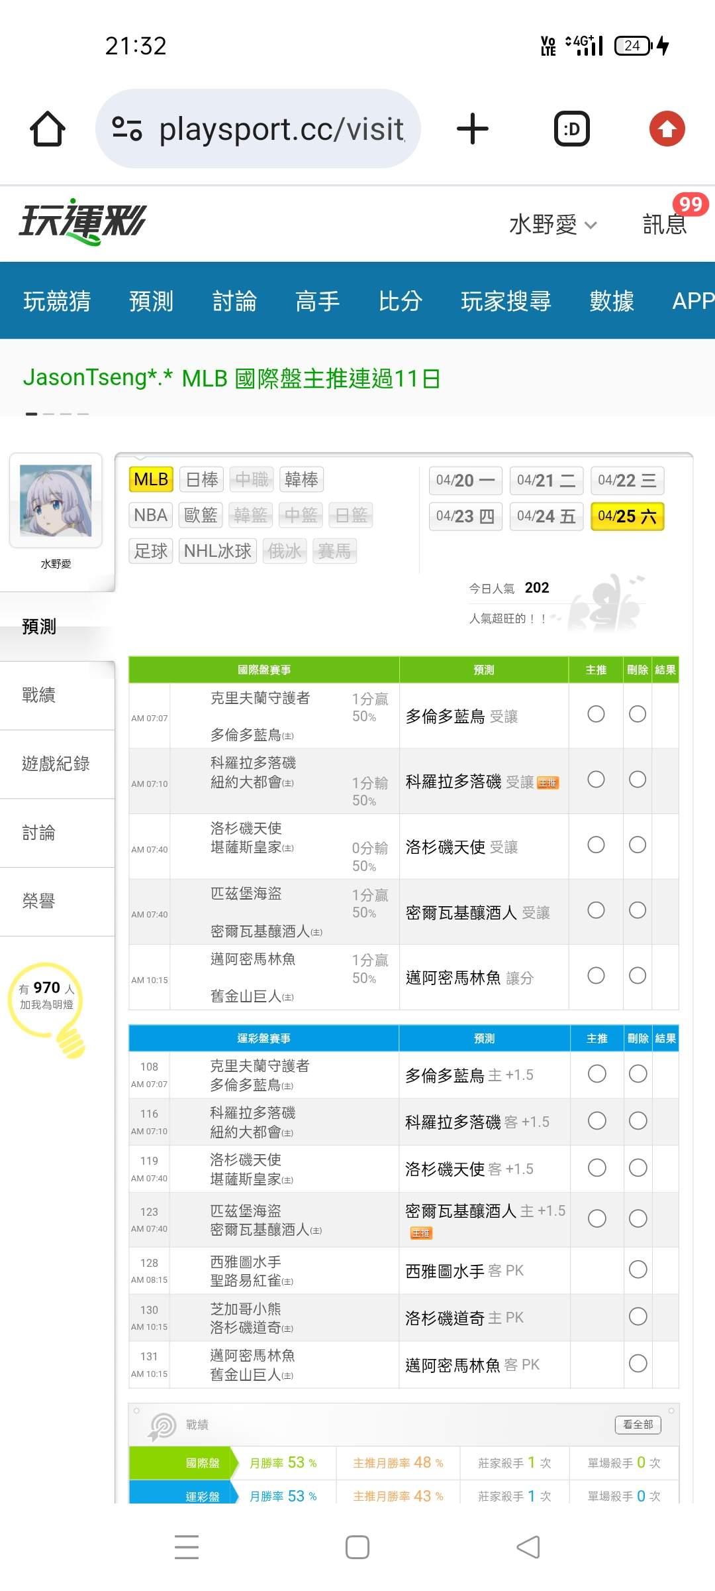Viewport: 715px width, 1591px height.
Task: Expand the 水野愛 user dropdown
Action: tap(553, 225)
